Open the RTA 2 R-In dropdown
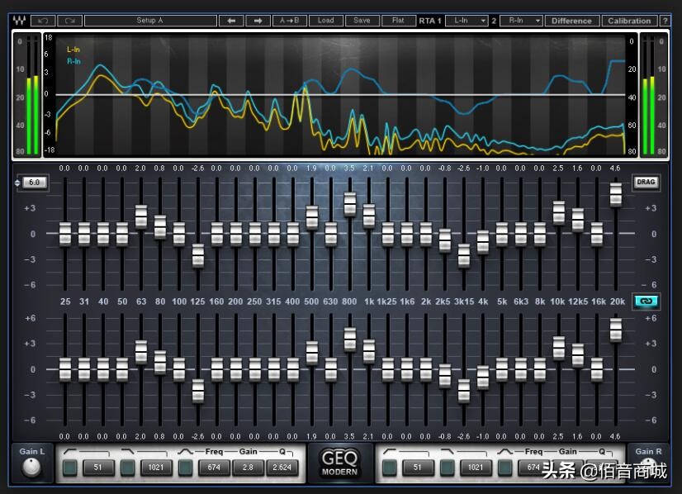This screenshot has width=682, height=494. click(524, 21)
